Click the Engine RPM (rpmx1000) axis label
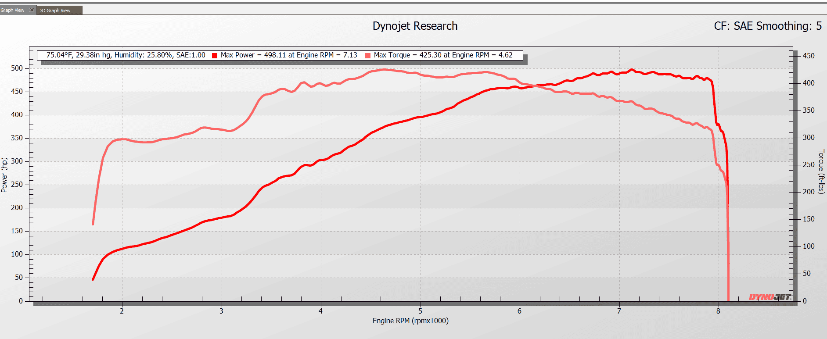This screenshot has width=827, height=339. (x=410, y=321)
